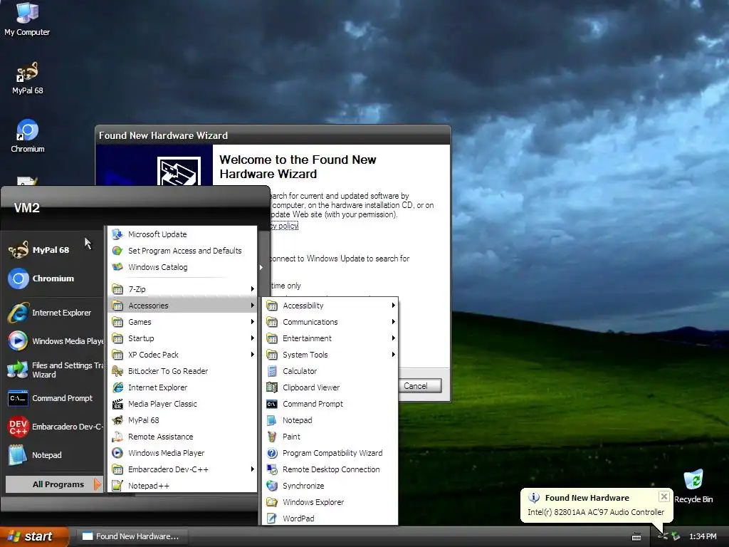Switch to Found New Hardware taskbar button
The image size is (729, 547).
pyautogui.click(x=132, y=536)
